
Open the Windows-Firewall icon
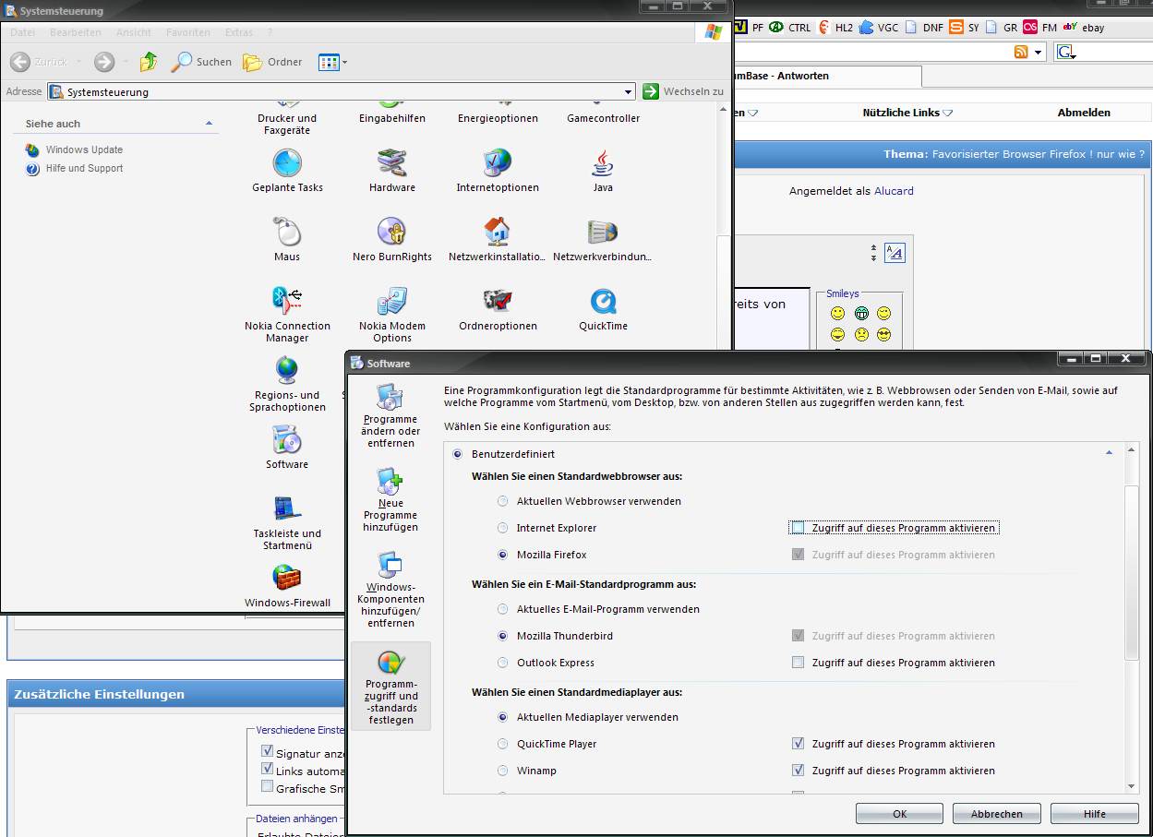click(287, 586)
